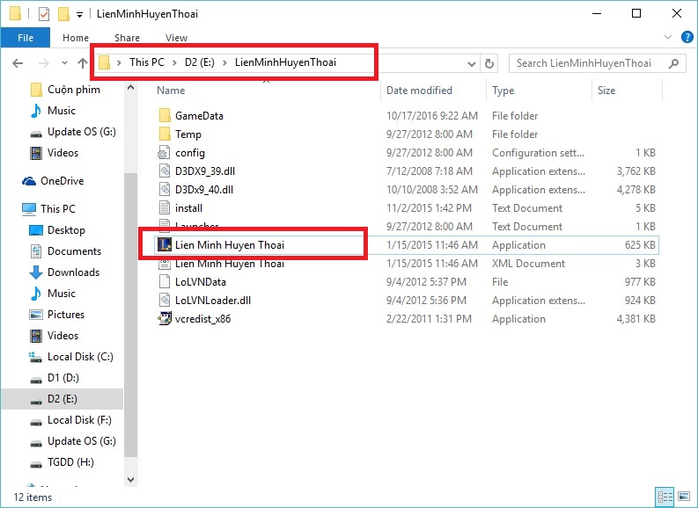698x508 pixels.
Task: Select the GameData folder icon
Action: 165,115
